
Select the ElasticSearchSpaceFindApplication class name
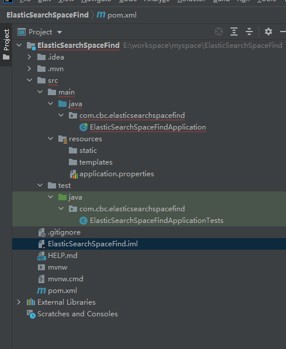coord(148,127)
